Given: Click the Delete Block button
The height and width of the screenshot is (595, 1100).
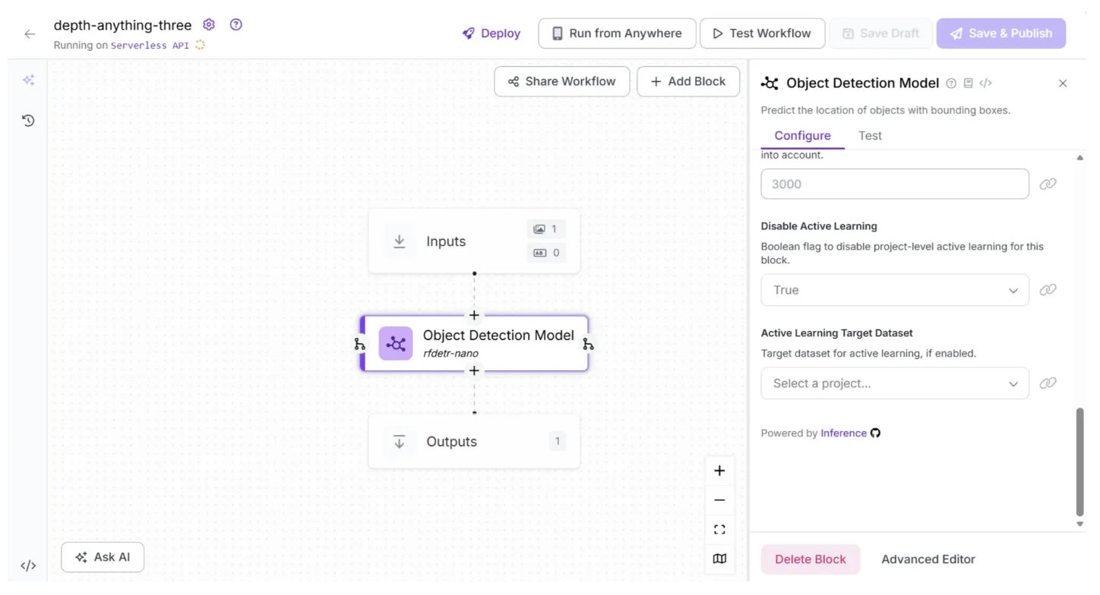Looking at the screenshot, I should click(x=810, y=559).
